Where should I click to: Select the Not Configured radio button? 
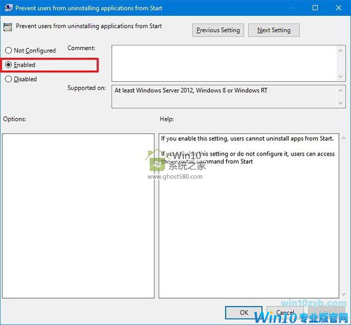9,50
